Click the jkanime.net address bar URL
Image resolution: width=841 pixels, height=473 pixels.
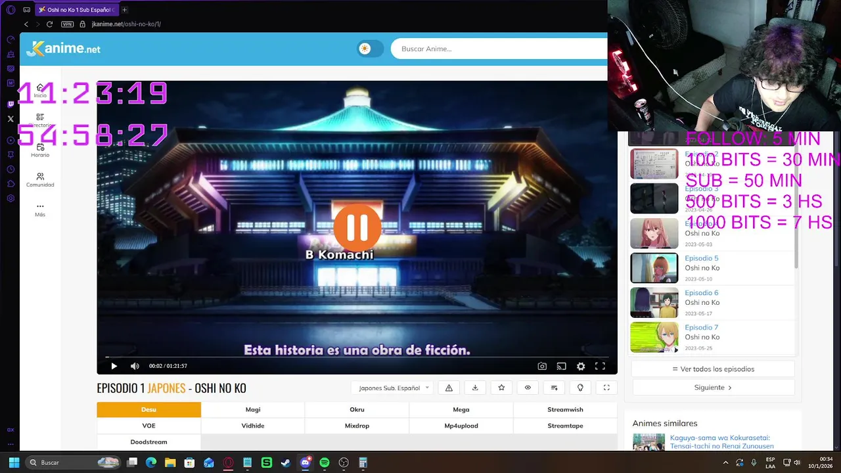pos(126,24)
